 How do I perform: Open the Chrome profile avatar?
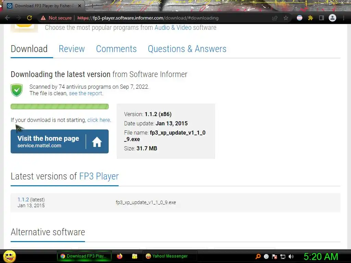pyautogui.click(x=332, y=18)
